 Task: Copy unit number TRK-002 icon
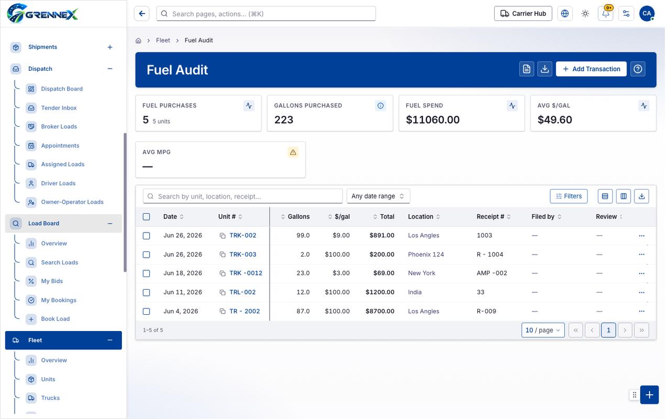point(222,236)
